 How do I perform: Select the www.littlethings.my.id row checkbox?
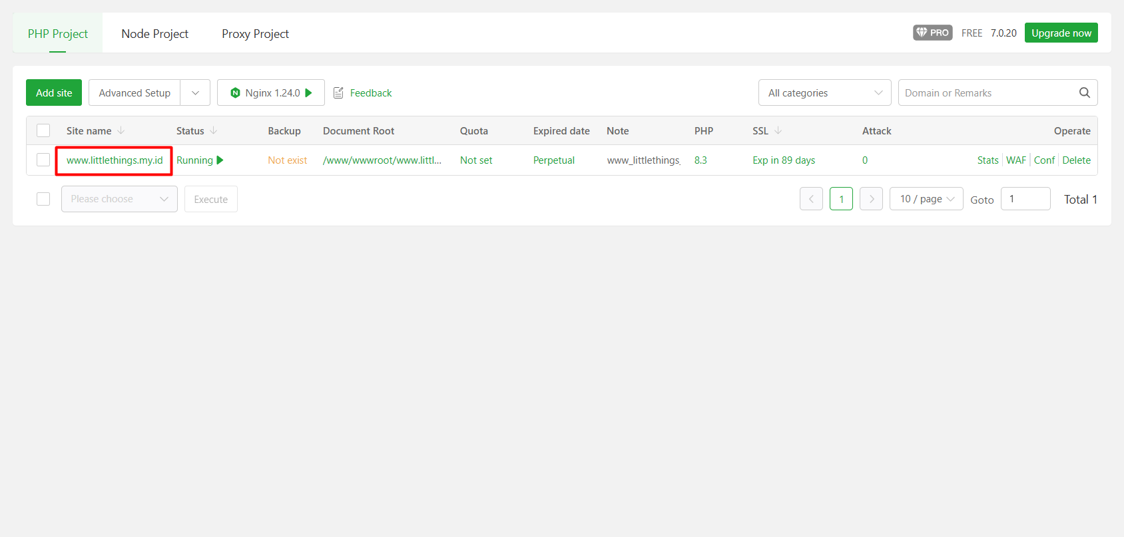43,160
